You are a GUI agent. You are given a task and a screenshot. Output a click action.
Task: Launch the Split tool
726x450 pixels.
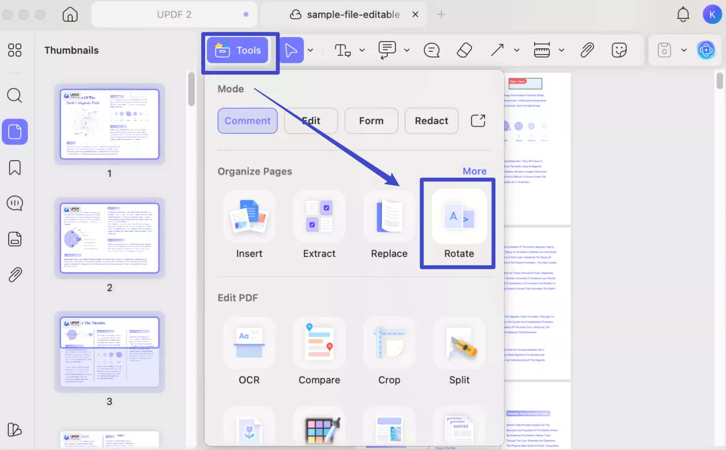click(x=459, y=352)
